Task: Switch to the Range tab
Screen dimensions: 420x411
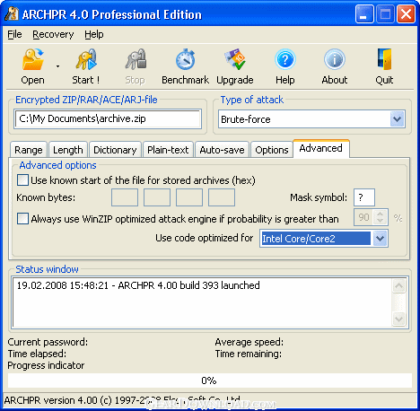Action: click(29, 150)
